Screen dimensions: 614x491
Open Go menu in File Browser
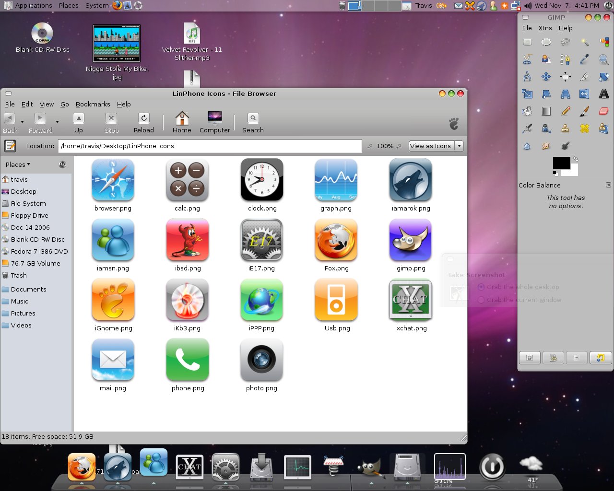click(x=65, y=104)
